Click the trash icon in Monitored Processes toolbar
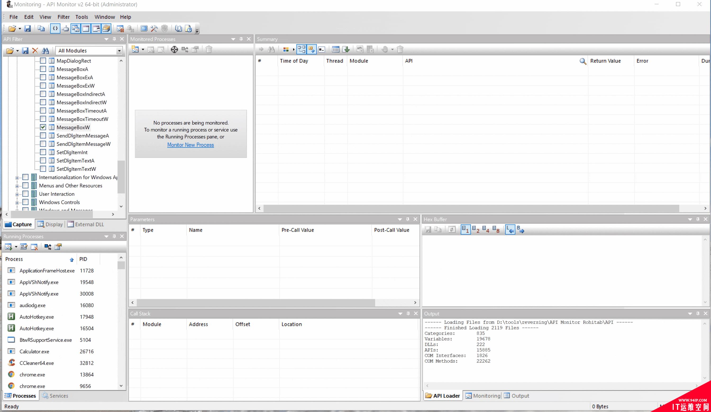This screenshot has height=412, width=711. click(x=209, y=50)
